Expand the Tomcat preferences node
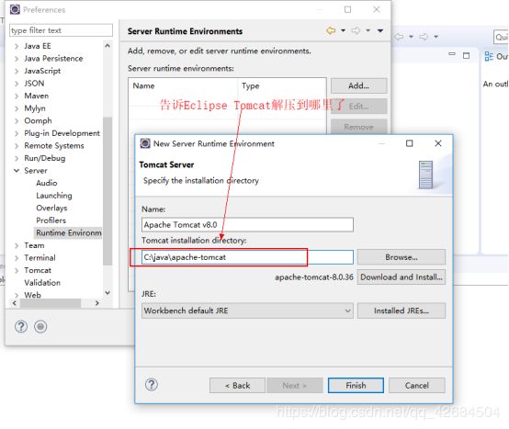 tap(17, 271)
